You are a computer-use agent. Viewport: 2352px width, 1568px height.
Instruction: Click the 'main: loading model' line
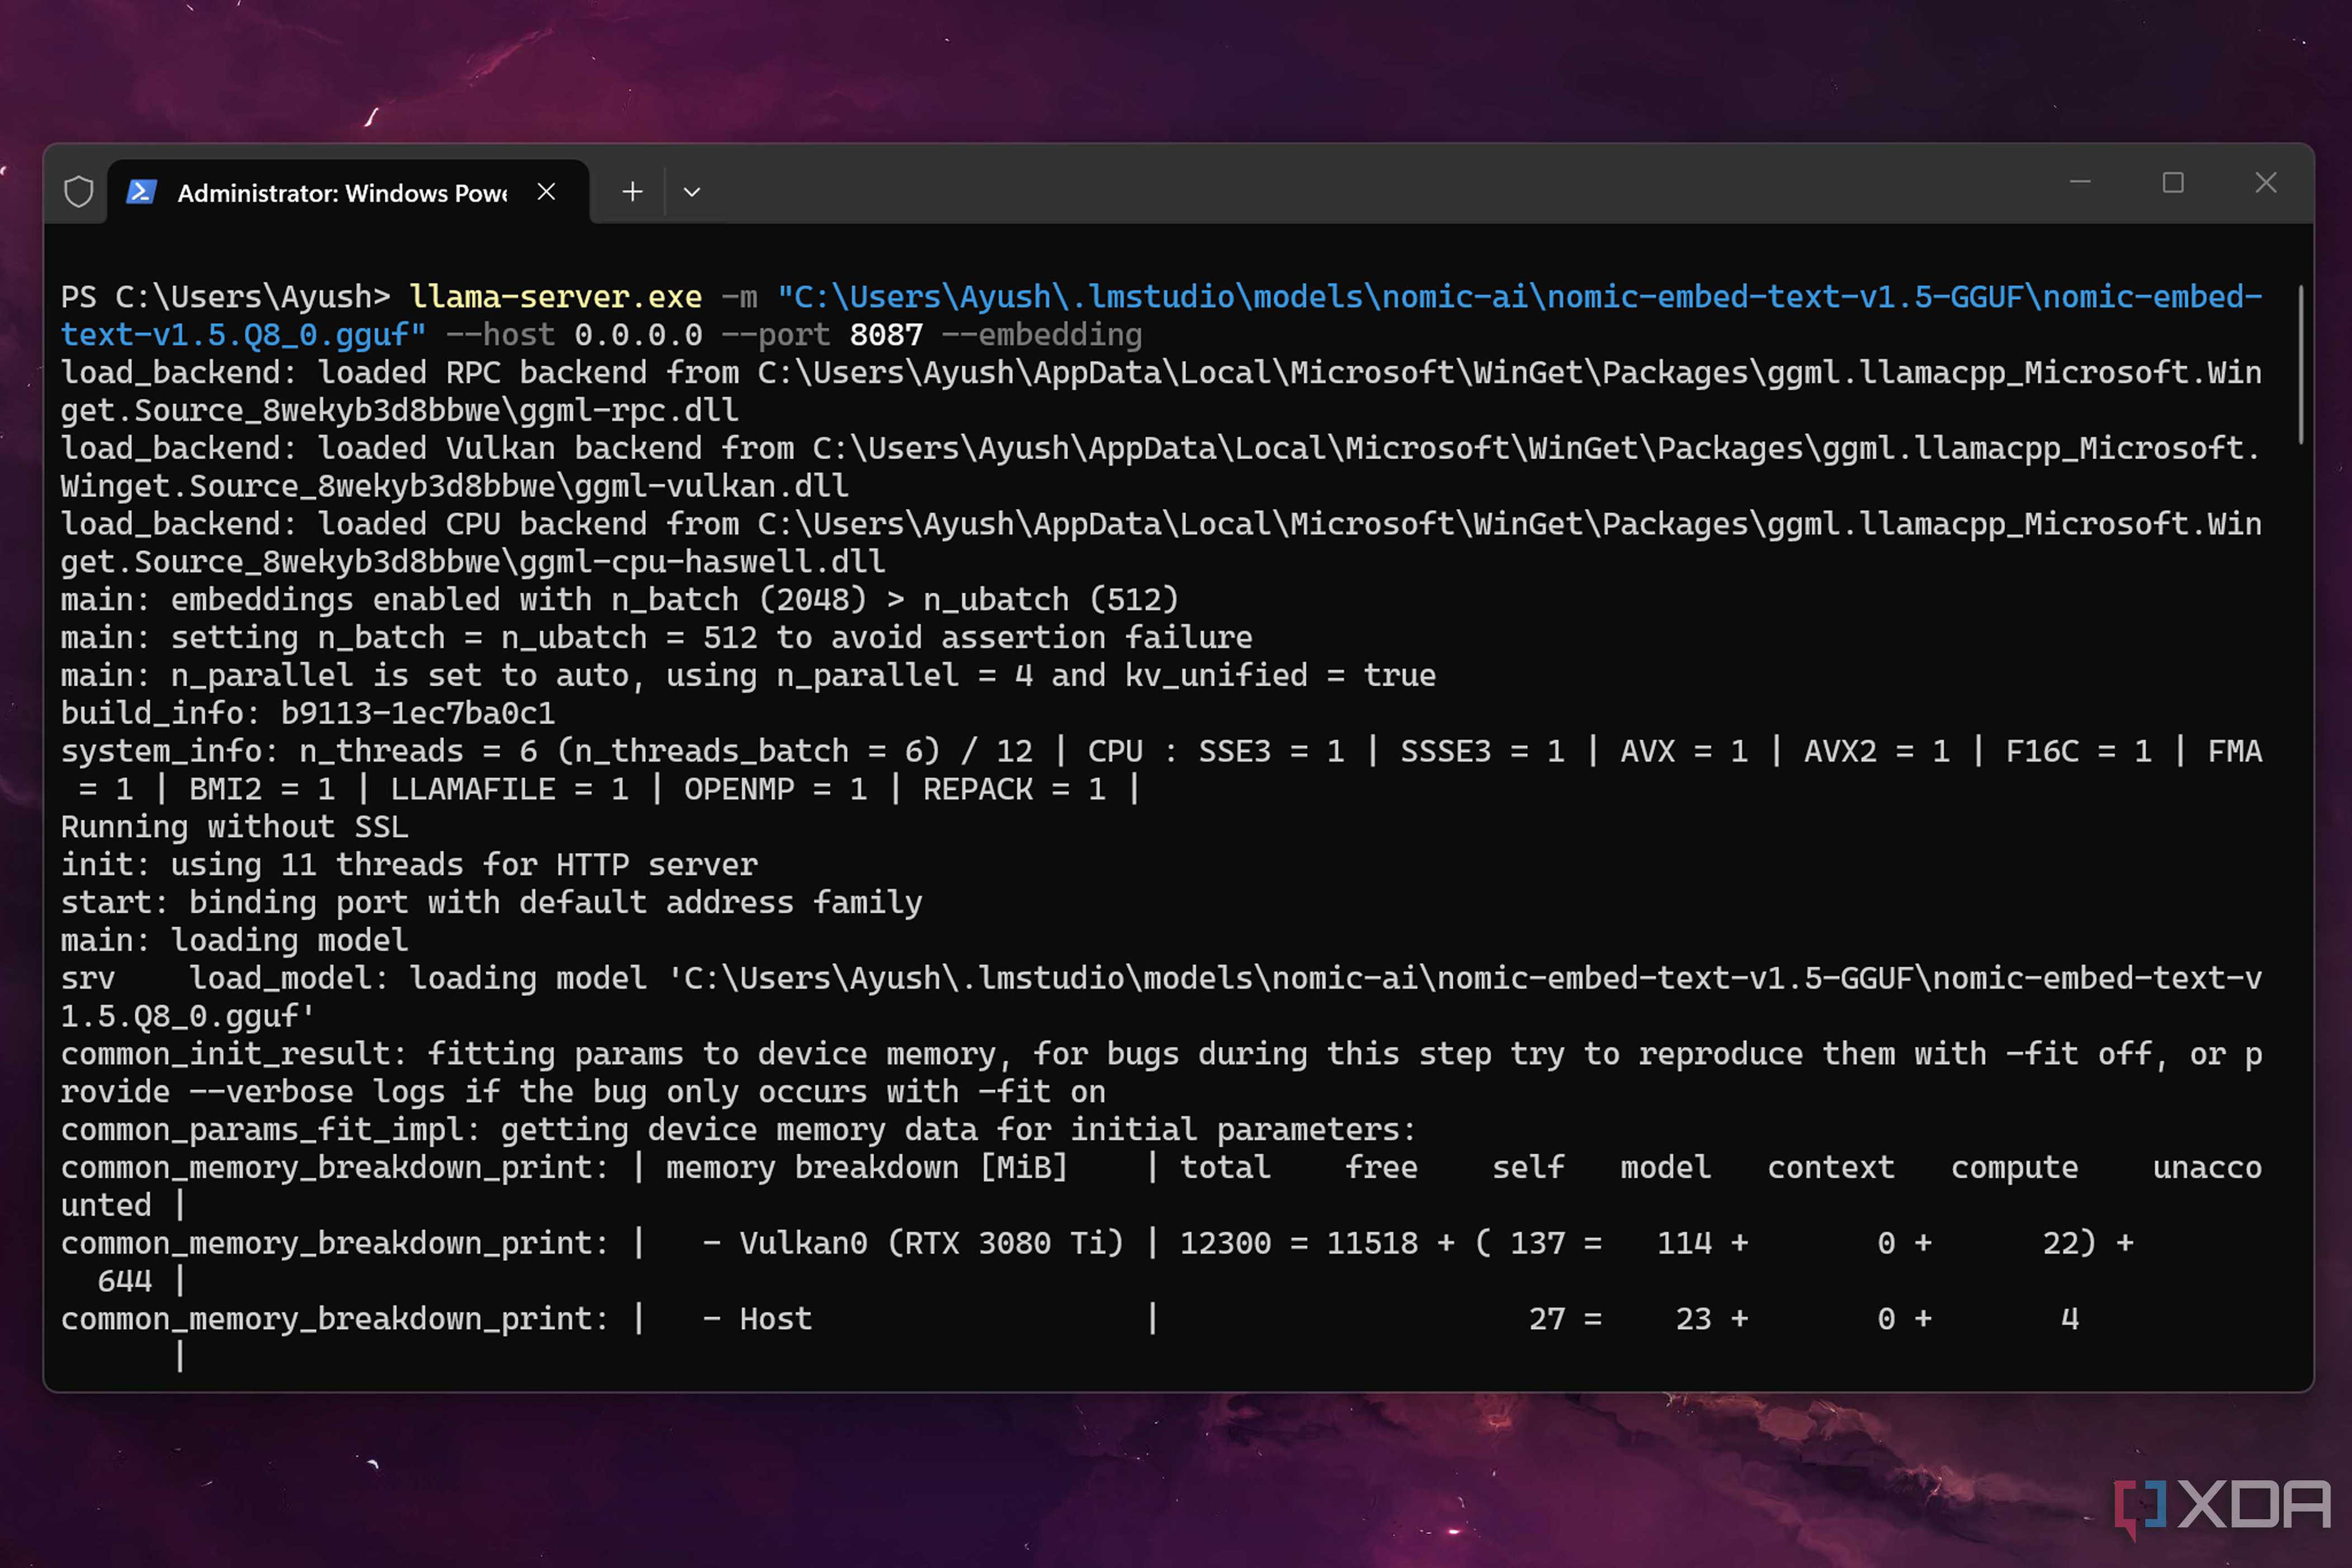tap(234, 941)
